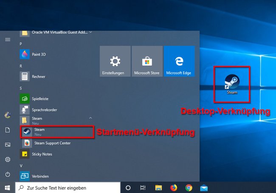Open Cortana circle on the taskbar
Screen dimensions: 276x193
pyautogui.click(x=128, y=188)
